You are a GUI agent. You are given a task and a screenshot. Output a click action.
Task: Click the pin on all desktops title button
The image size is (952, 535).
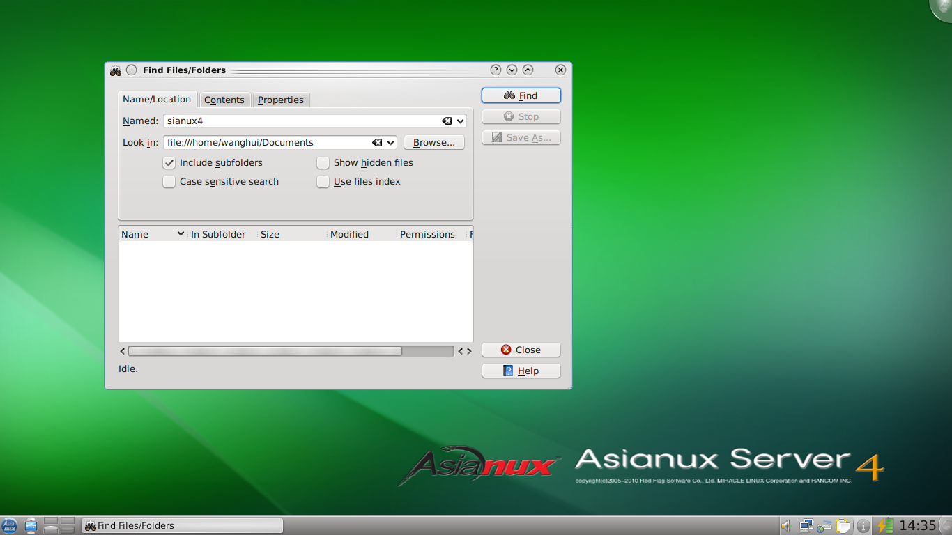pyautogui.click(x=131, y=70)
